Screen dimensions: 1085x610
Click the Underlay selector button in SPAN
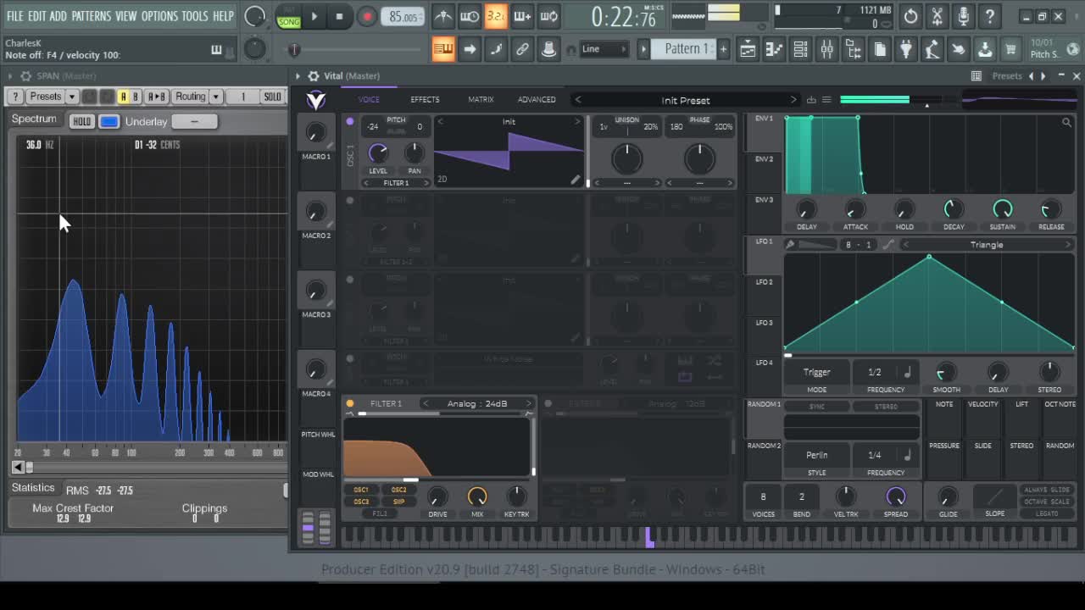coord(194,121)
